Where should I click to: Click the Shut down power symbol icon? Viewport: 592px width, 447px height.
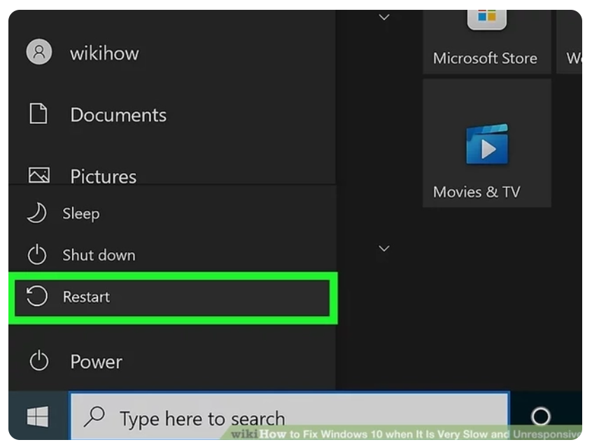coord(36,255)
